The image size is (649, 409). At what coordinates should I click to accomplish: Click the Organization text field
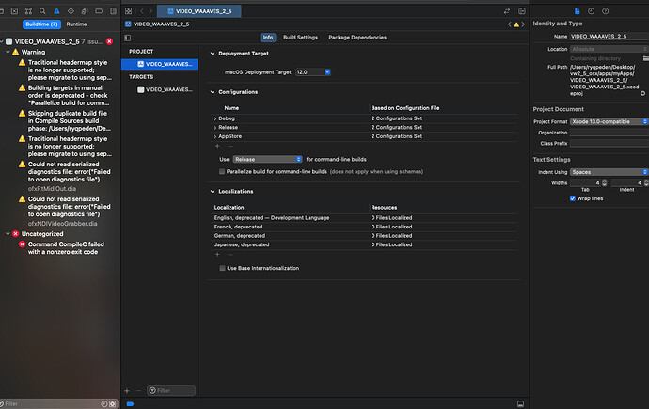pyautogui.click(x=609, y=133)
